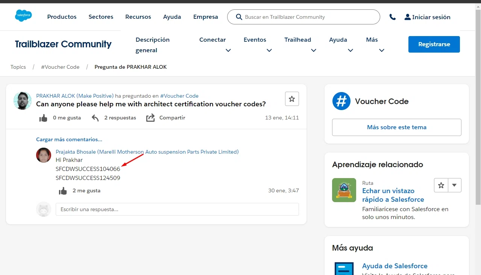
Task: Click the page vertical scrollbar
Action: tap(478, 107)
